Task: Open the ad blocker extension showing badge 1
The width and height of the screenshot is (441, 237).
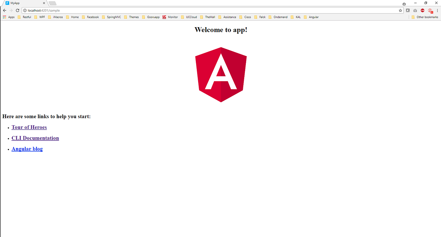Action: click(430, 10)
